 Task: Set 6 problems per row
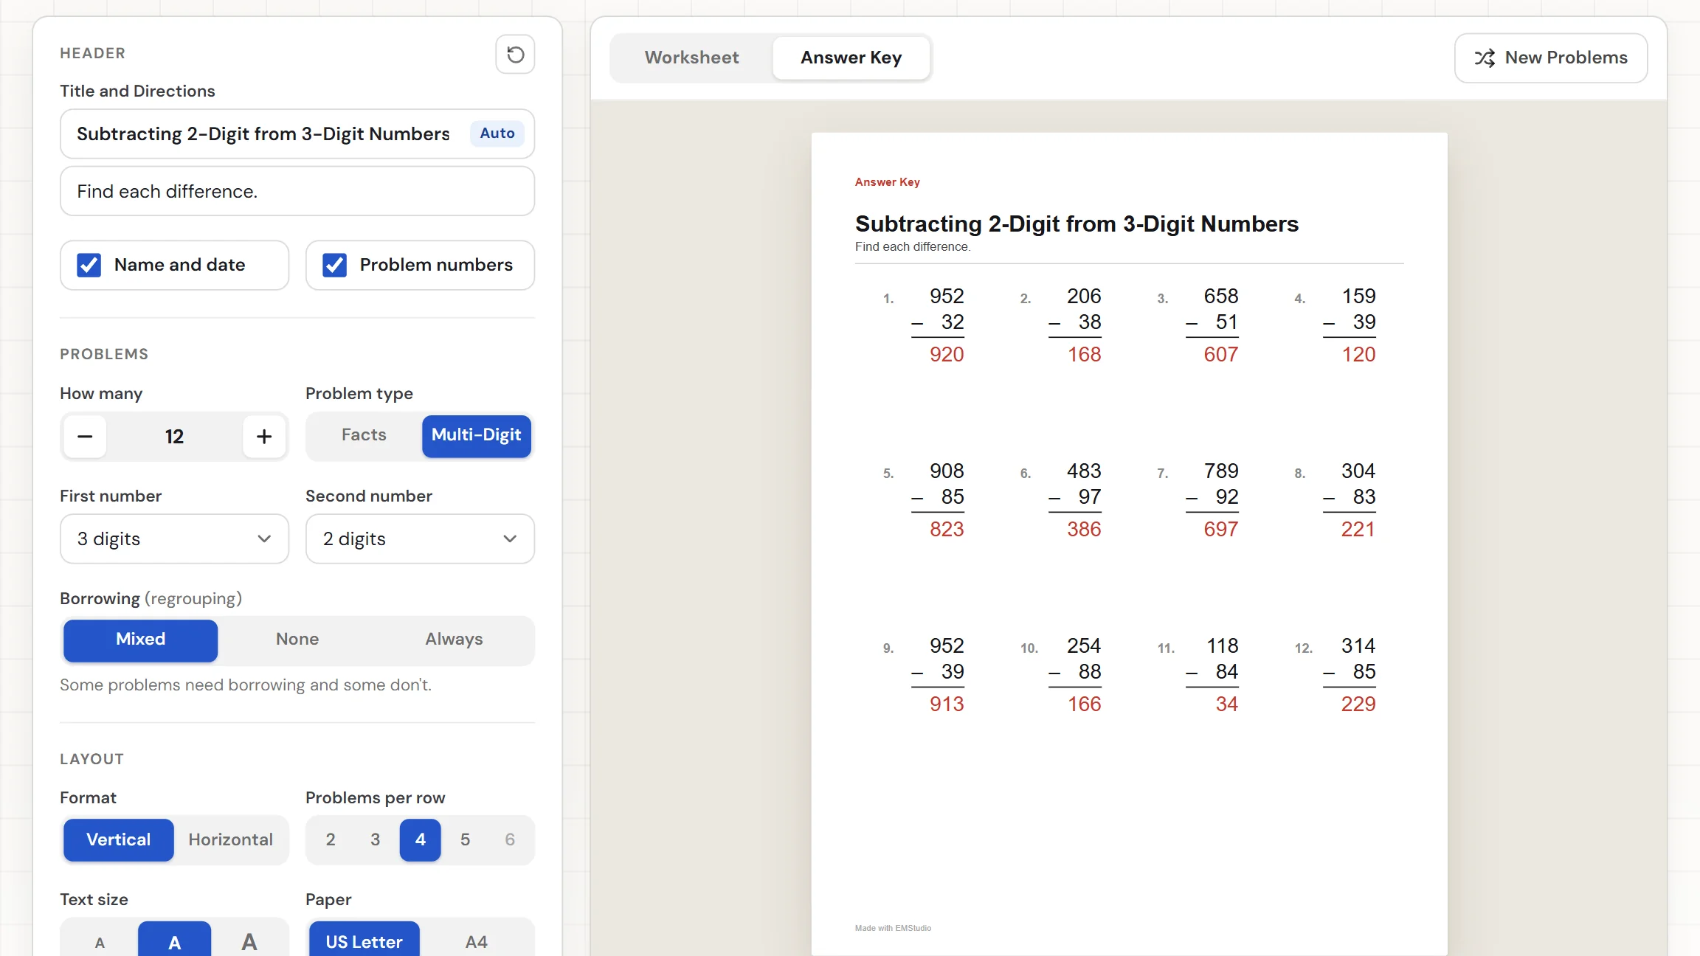click(510, 840)
